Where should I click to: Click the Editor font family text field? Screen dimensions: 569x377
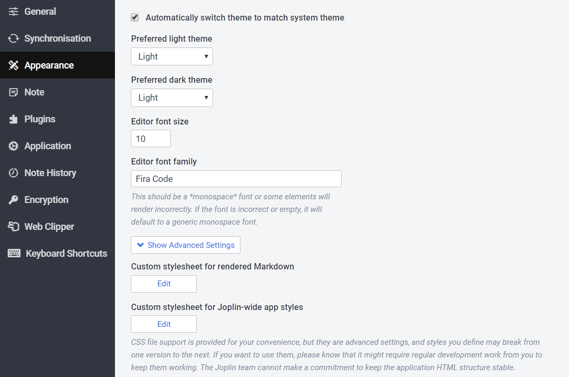click(236, 179)
